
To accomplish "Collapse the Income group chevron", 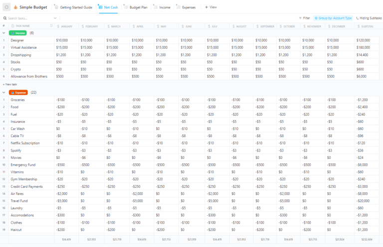I will [x=3, y=33].
